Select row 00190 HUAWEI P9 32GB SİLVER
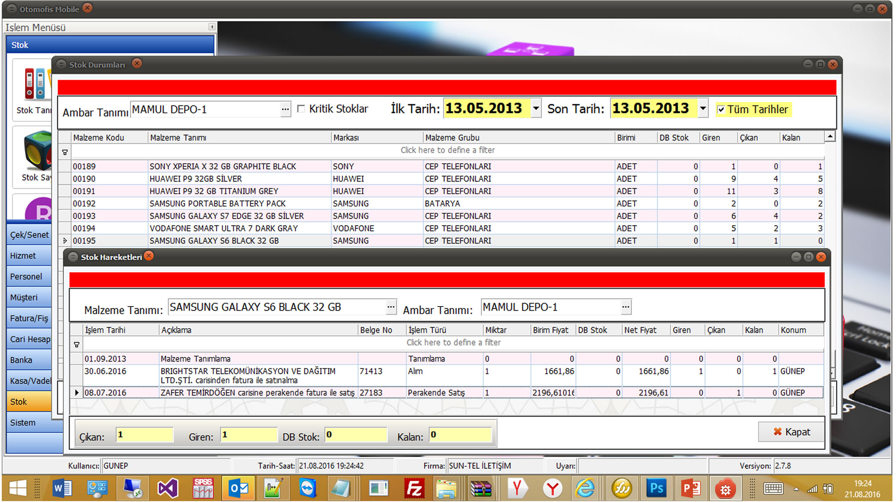Screen dimensions: 896x502 pyautogui.click(x=447, y=179)
